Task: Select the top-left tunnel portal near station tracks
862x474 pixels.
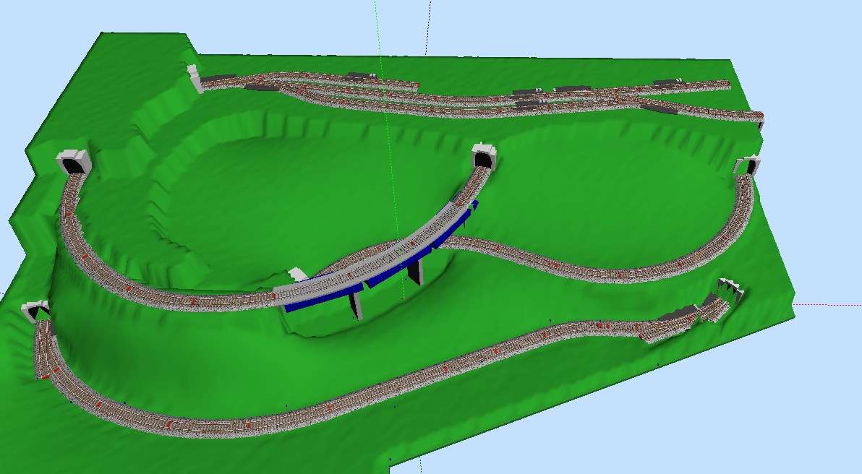Action: click(194, 78)
